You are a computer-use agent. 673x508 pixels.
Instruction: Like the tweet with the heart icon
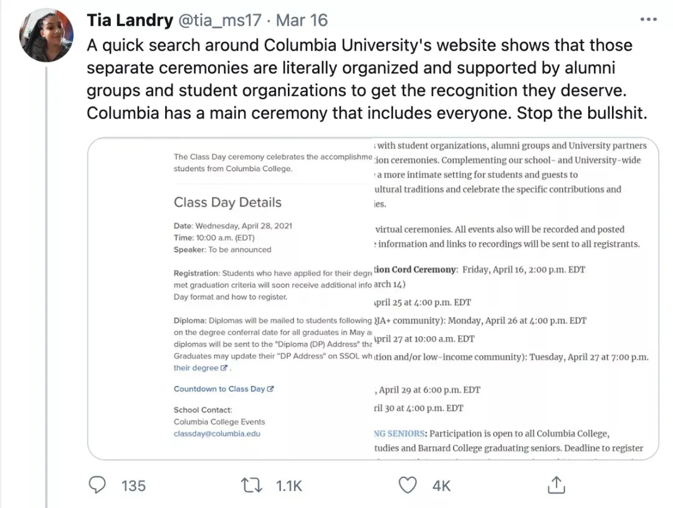point(408,485)
